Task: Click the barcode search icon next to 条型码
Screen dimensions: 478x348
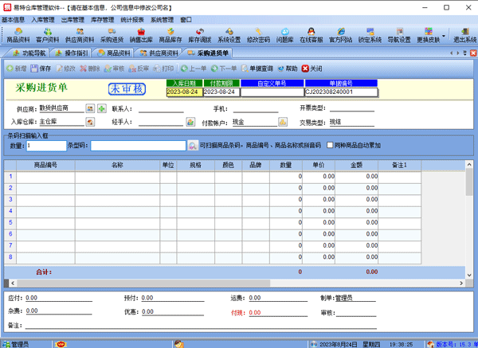Action: click(193, 146)
